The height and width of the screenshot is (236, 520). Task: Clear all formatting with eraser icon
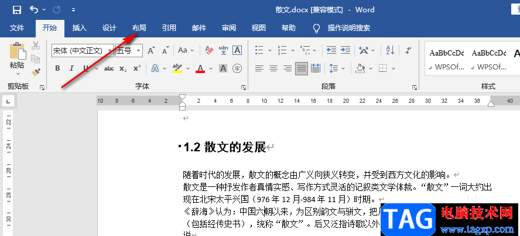209,50
